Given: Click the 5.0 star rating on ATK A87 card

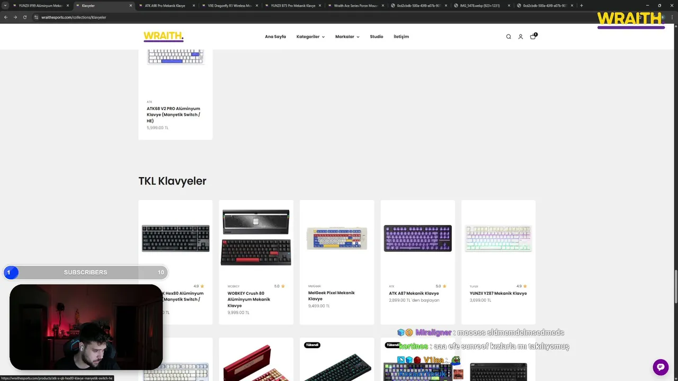Looking at the screenshot, I should tap(441, 286).
